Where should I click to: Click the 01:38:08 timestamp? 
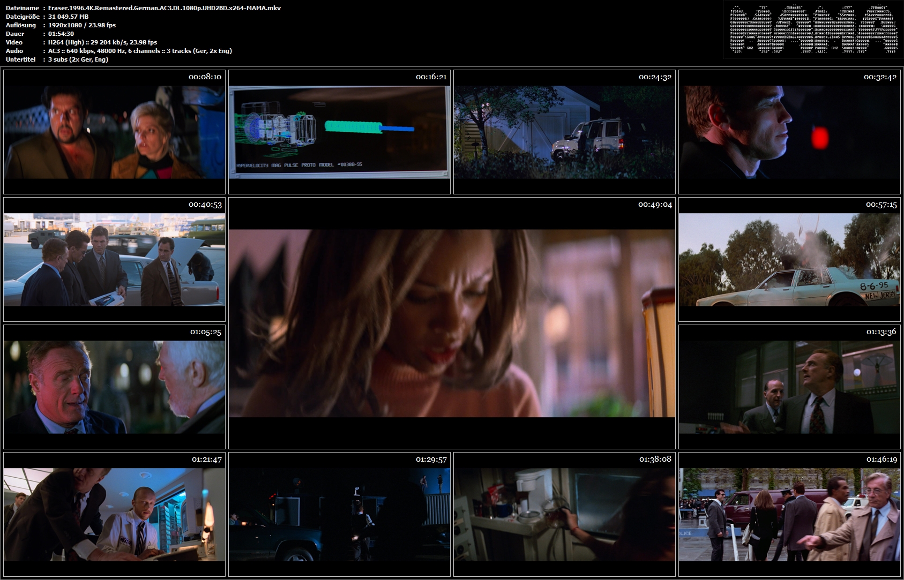point(655,460)
